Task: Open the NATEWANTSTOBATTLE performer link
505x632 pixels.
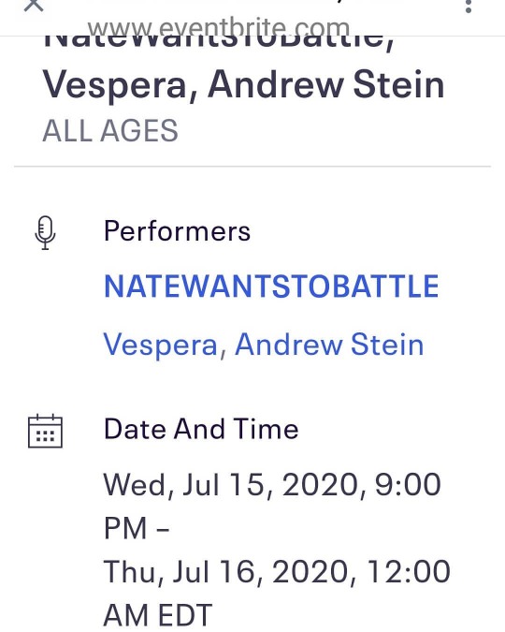Action: click(x=271, y=287)
